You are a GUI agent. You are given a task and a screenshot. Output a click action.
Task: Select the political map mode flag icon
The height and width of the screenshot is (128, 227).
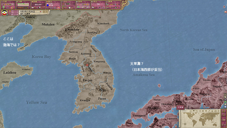tap(194, 111)
